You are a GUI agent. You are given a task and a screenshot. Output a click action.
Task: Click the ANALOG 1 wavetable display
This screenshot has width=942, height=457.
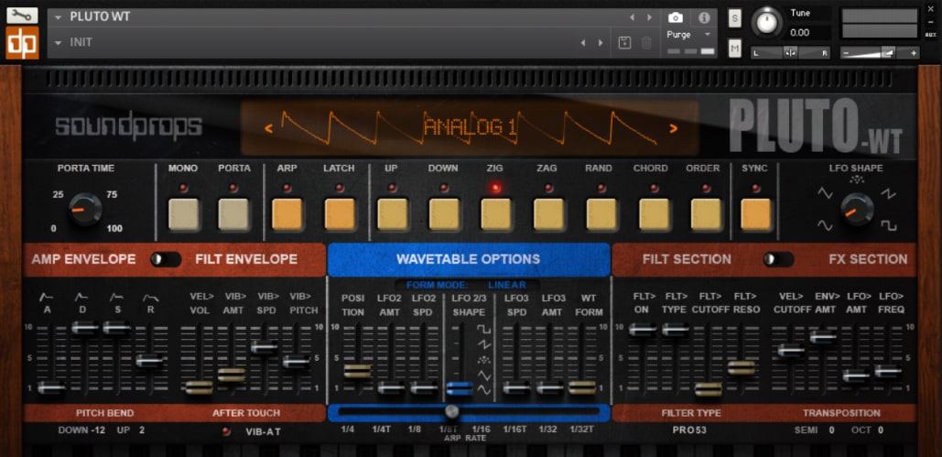470,127
